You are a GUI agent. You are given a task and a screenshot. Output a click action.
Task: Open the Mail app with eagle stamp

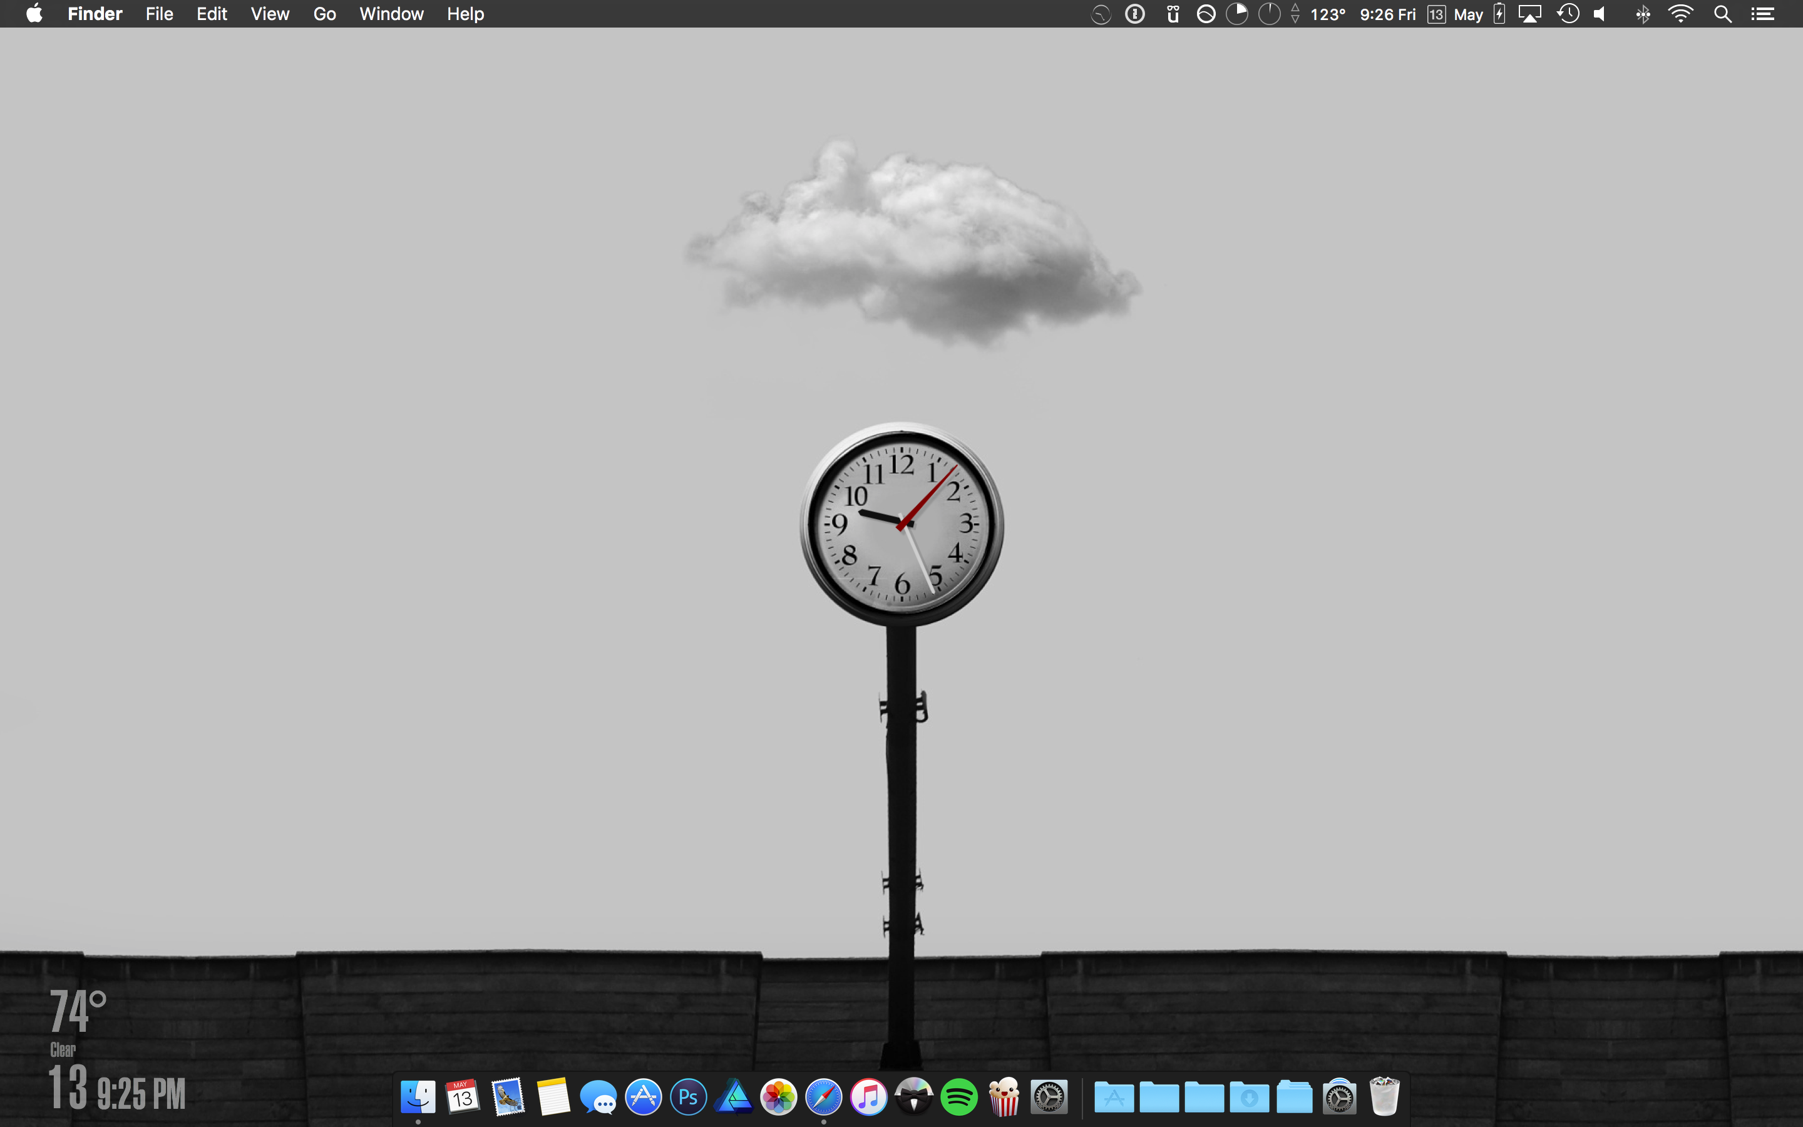pyautogui.click(x=508, y=1097)
